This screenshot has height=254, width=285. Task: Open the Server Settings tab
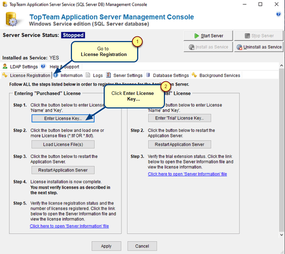coord(124,75)
